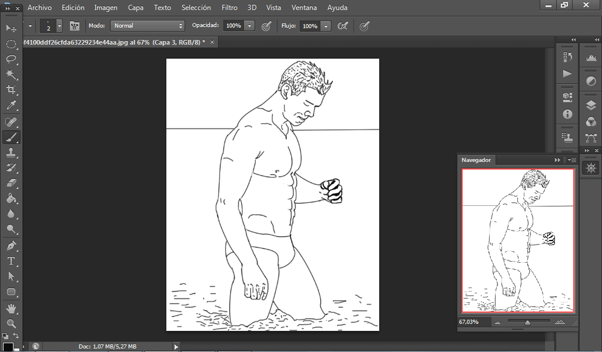This screenshot has height=352, width=602.
Task: Collapse the Navegador panel with double arrows
Action: [557, 160]
